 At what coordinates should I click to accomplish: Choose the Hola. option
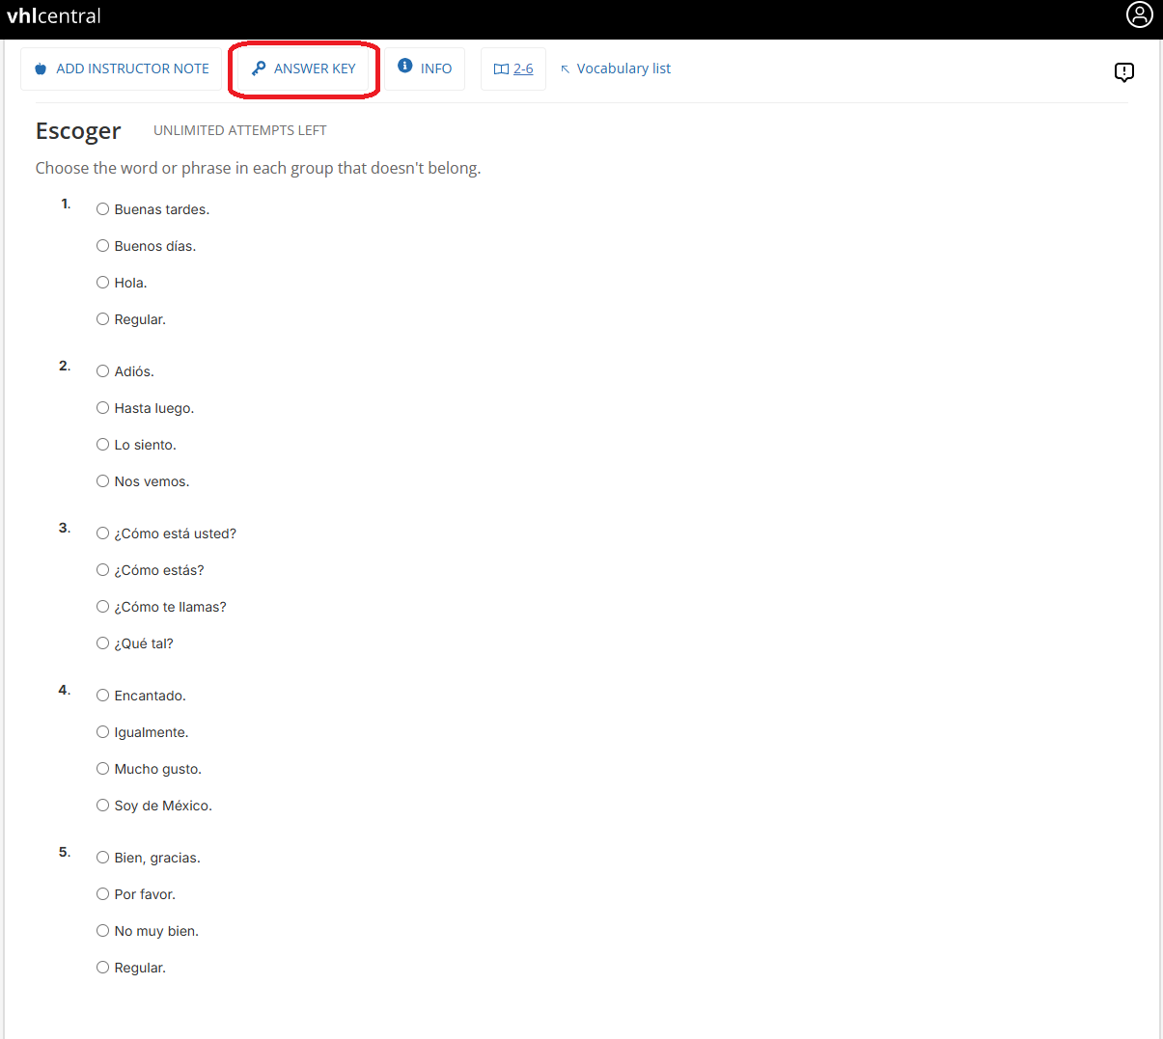102,283
